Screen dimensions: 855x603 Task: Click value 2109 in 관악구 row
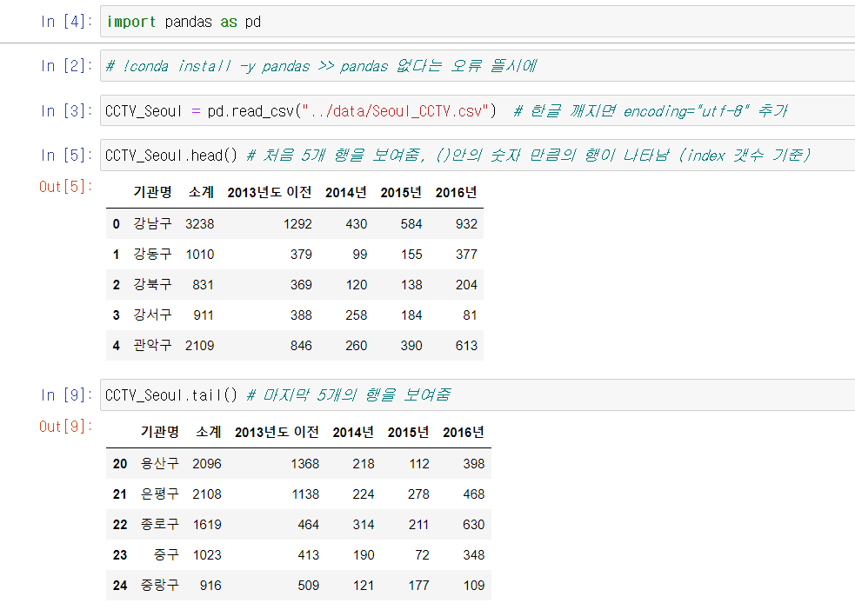tap(199, 346)
